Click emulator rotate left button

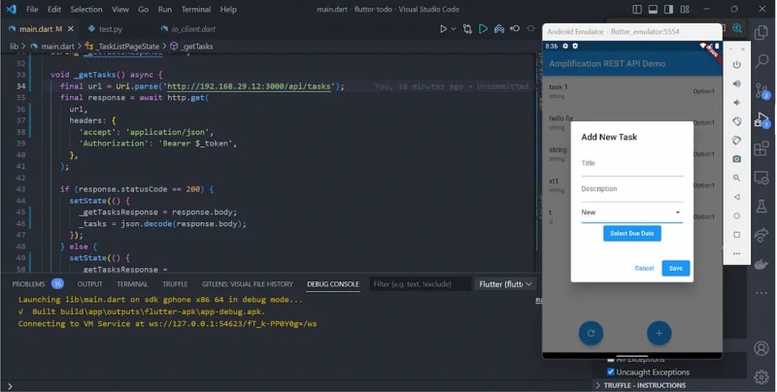point(737,121)
